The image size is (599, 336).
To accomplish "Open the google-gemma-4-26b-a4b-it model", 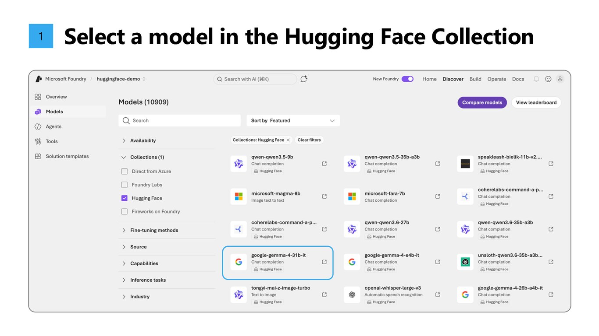I will click(x=510, y=288).
